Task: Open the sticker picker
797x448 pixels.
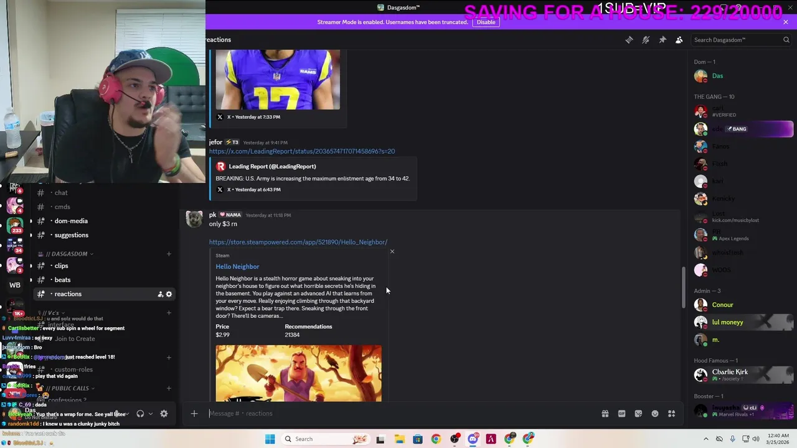Action: [638, 414]
